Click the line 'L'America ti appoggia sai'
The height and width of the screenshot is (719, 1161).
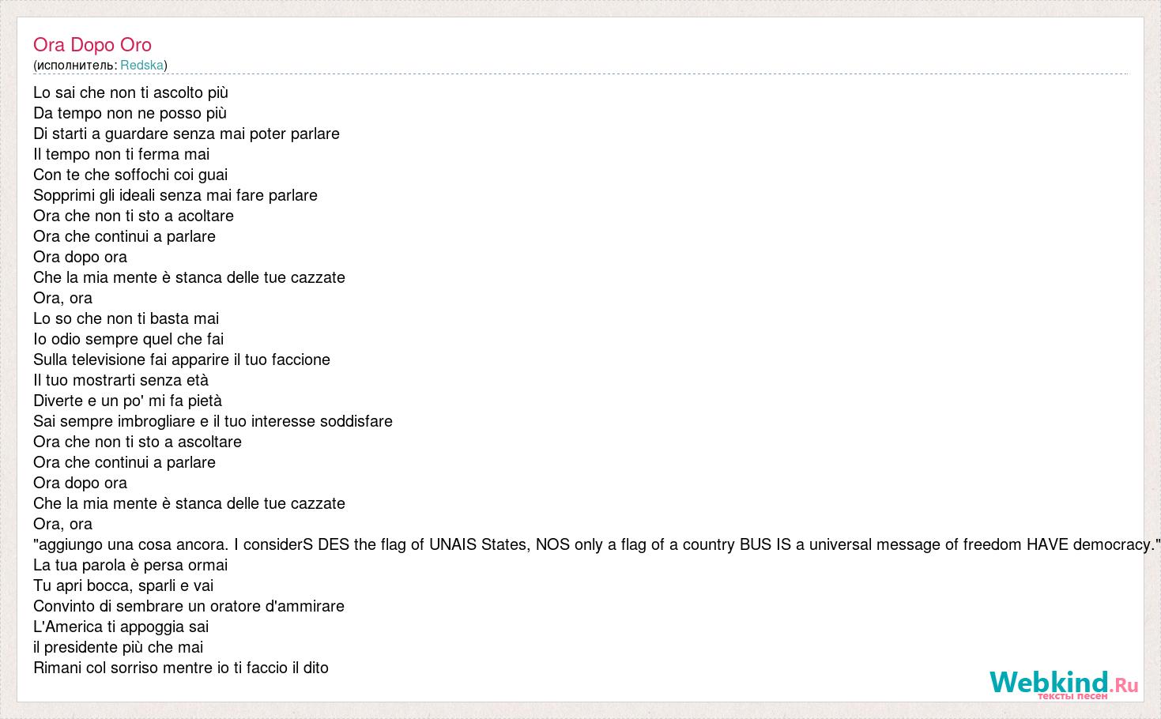121,627
